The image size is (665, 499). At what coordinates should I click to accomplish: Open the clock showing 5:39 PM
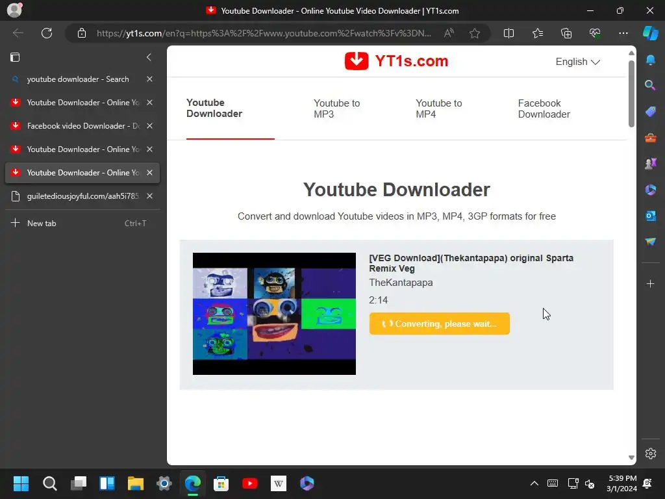click(621, 483)
